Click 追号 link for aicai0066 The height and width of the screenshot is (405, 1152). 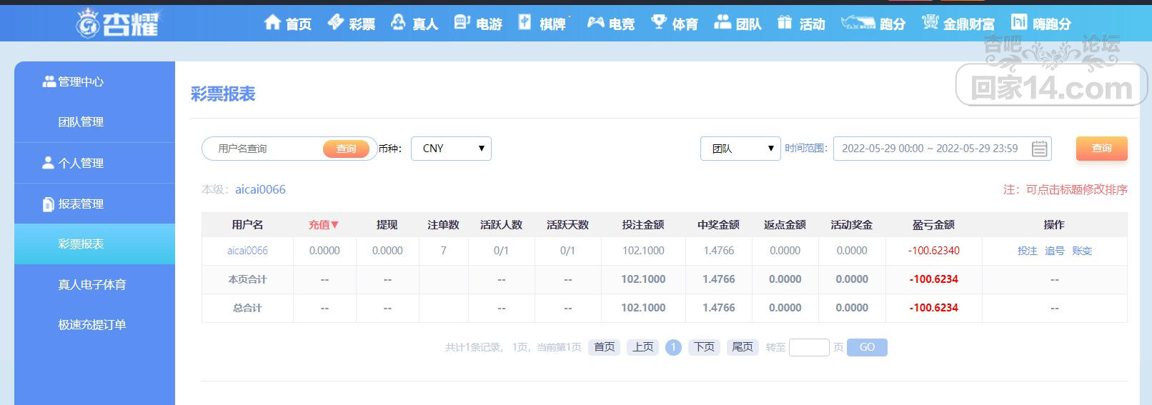[1054, 251]
